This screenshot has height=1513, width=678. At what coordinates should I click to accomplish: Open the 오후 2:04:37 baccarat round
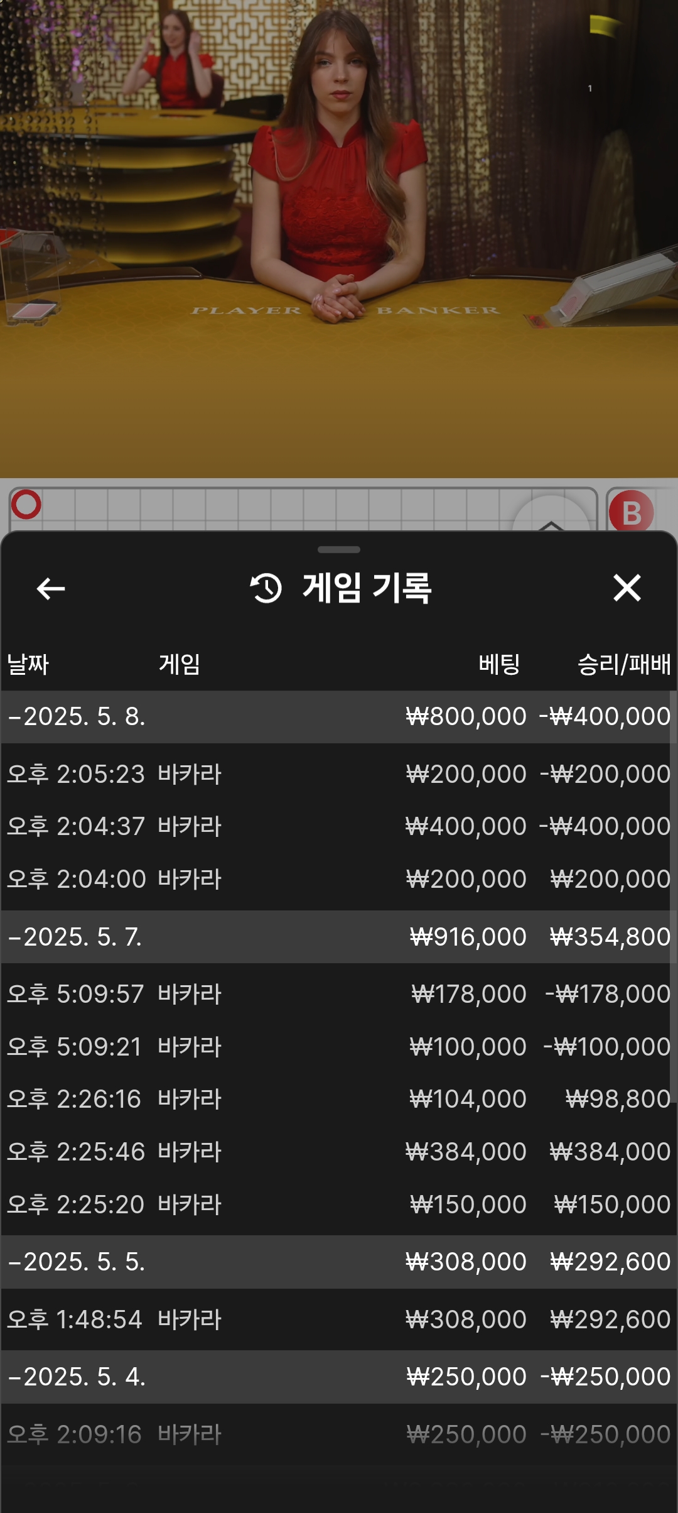click(x=339, y=826)
